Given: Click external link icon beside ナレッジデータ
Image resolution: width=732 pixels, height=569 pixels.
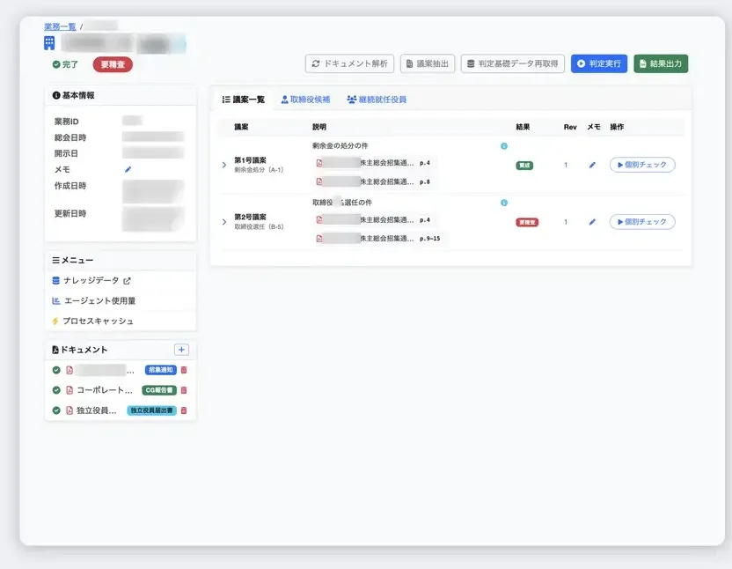Looking at the screenshot, I should point(127,280).
